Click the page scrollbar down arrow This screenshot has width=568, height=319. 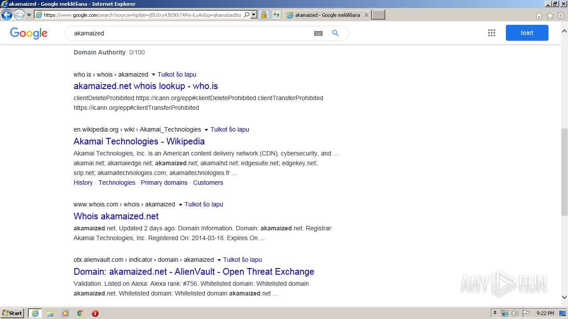pos(564,297)
